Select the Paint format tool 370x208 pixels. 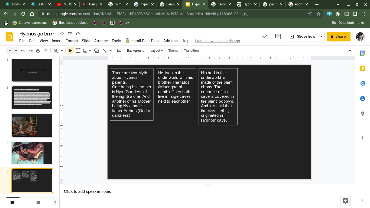click(x=46, y=51)
